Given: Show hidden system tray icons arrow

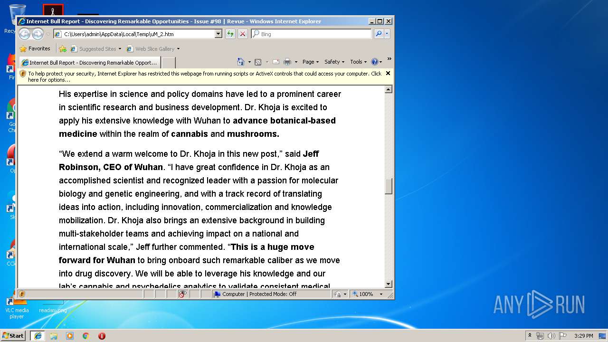Looking at the screenshot, I should click(x=530, y=335).
